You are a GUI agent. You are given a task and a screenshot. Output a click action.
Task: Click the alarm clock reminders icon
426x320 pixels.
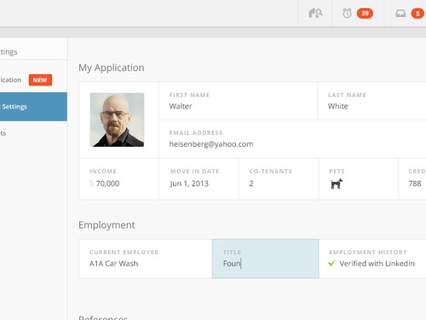tap(347, 13)
